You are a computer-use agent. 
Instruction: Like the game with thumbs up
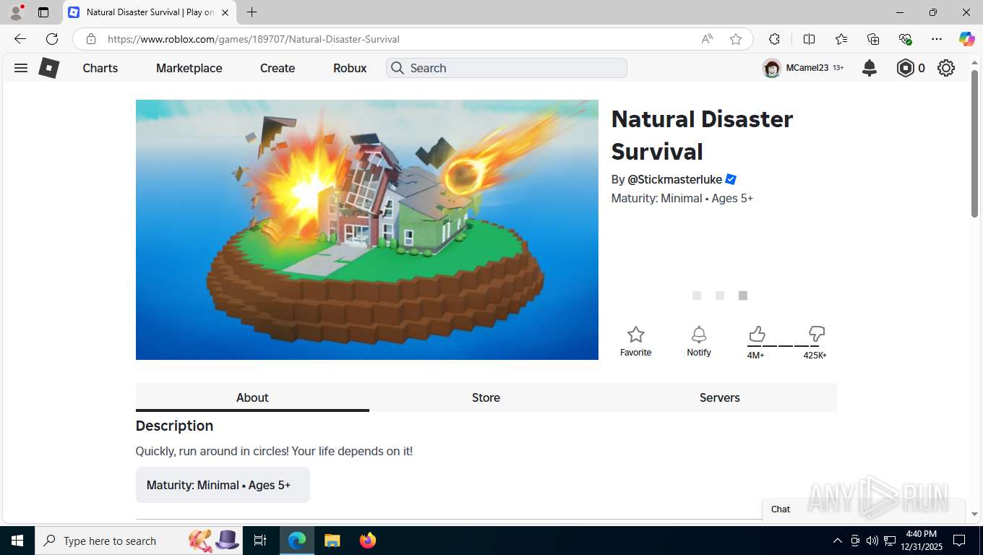coord(757,334)
